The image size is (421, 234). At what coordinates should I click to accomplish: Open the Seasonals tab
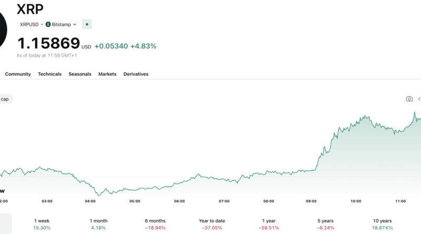[x=80, y=74]
